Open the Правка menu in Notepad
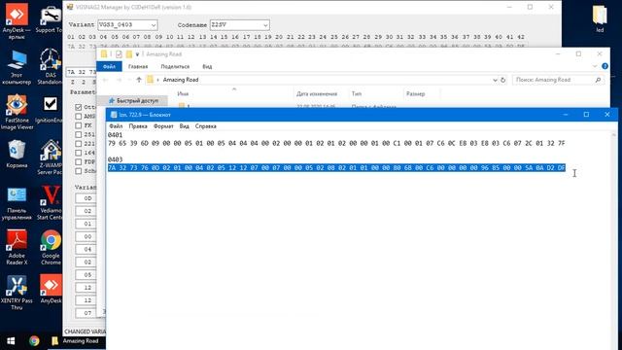 (x=138, y=126)
